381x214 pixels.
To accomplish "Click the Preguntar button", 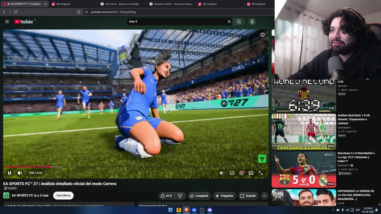I will [224, 196].
